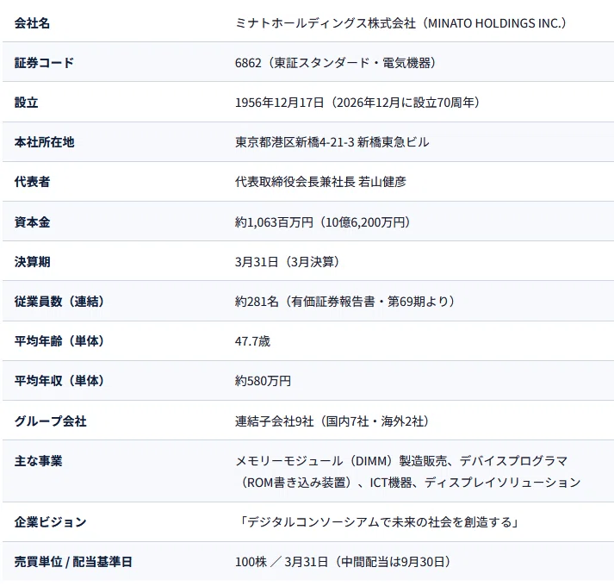Click the founding date 1956年12月17日 value
Image resolution: width=614 pixels, height=586 pixels.
(x=357, y=103)
